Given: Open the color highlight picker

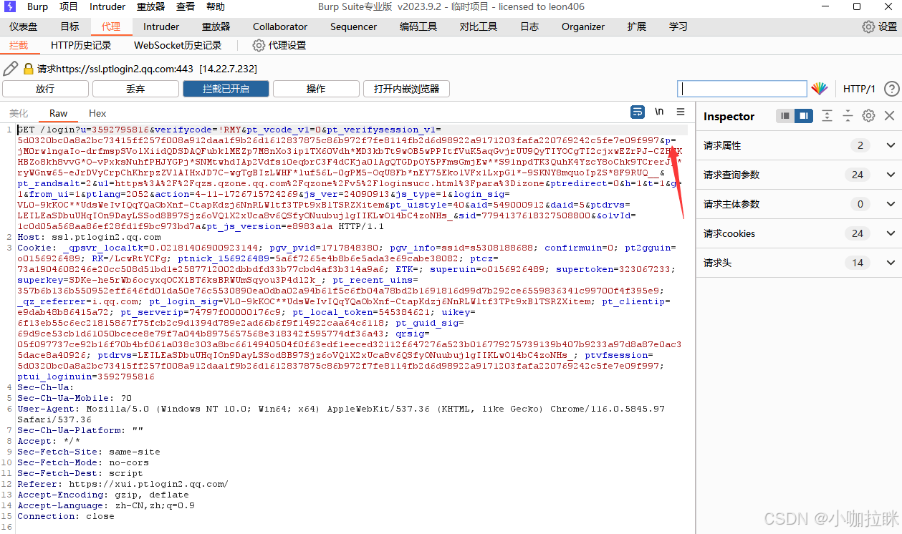Looking at the screenshot, I should click(819, 89).
